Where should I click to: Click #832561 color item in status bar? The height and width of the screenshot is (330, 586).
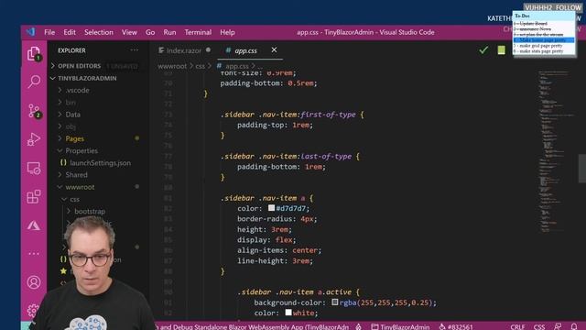(456, 326)
